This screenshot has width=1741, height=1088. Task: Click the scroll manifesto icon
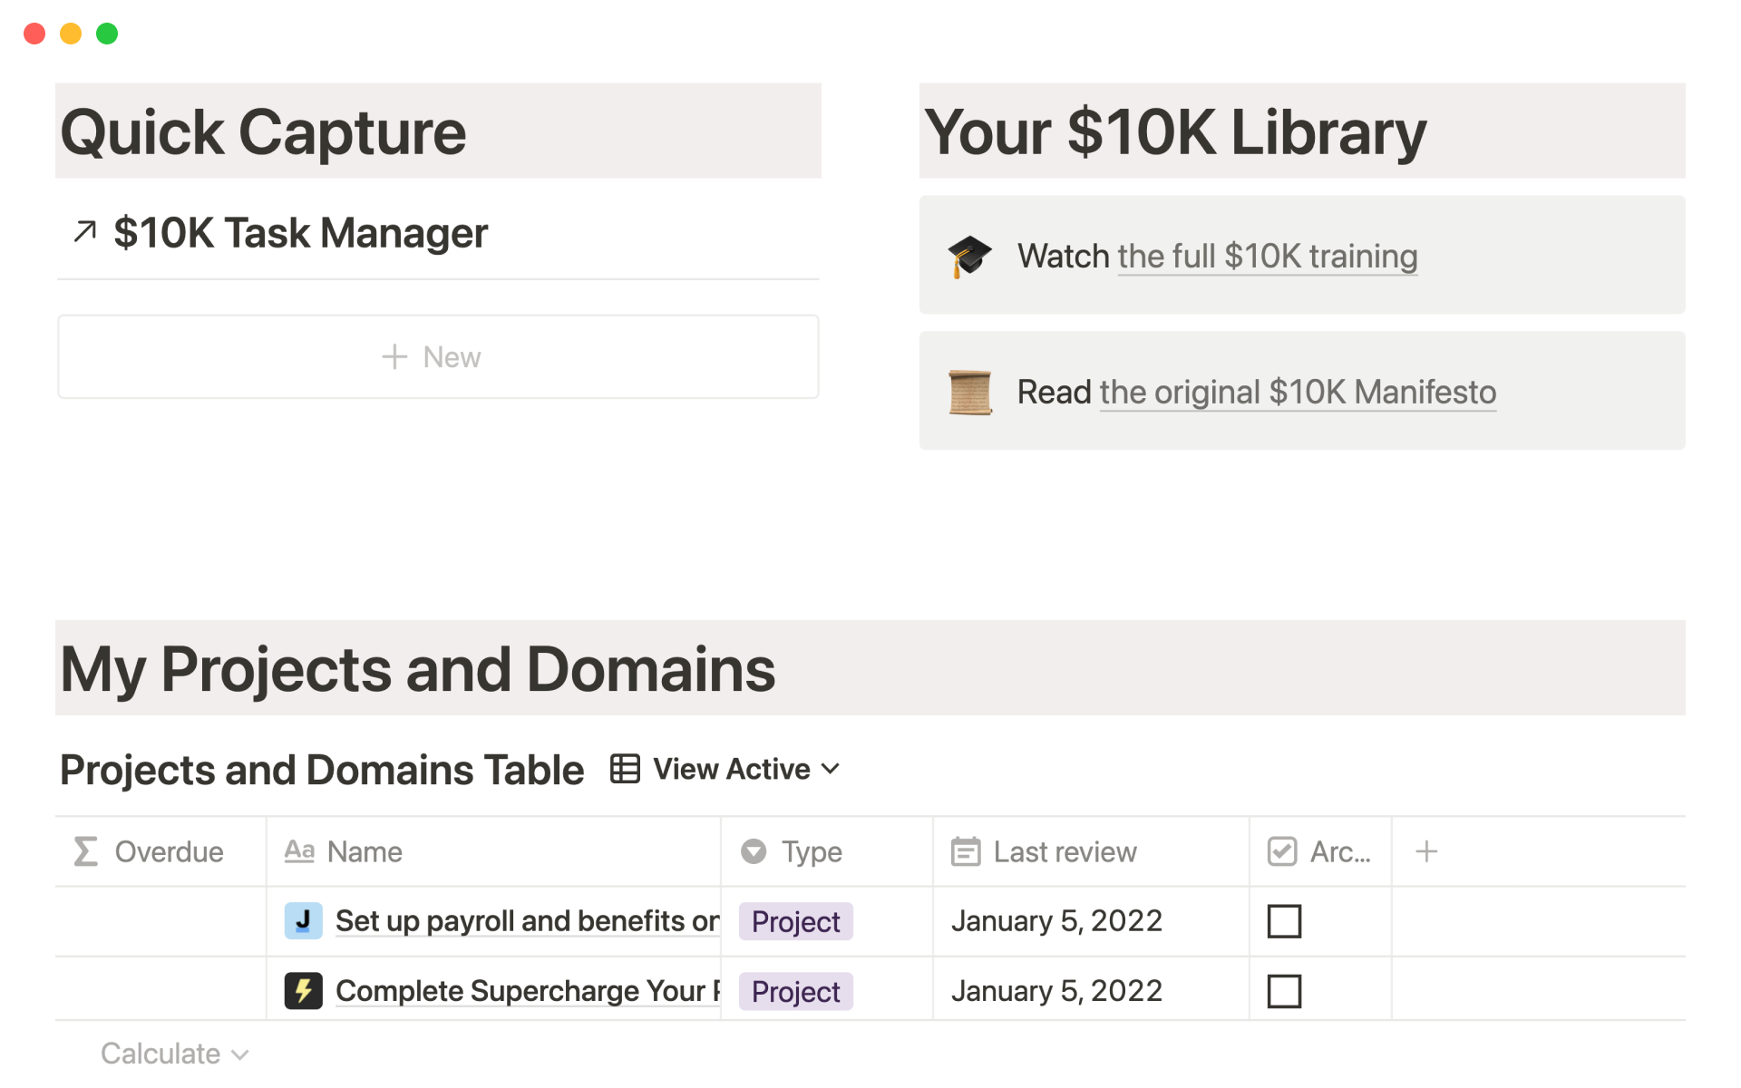click(x=969, y=393)
